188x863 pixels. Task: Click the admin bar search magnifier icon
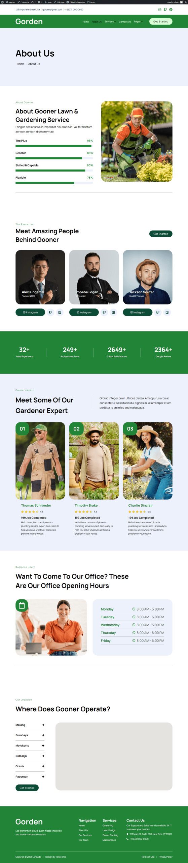185,2
